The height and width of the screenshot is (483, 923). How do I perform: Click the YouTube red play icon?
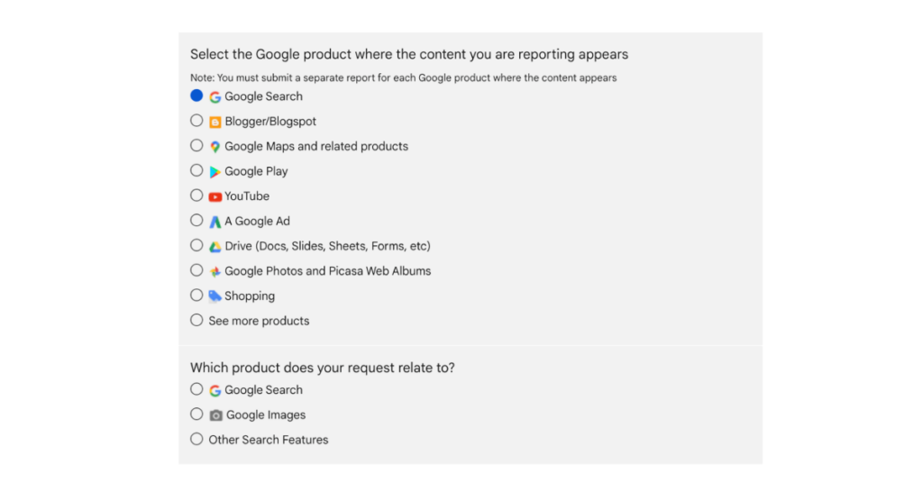(215, 196)
